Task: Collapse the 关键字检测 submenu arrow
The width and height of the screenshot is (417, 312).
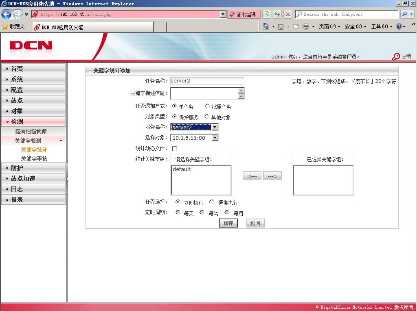Action: click(61, 141)
